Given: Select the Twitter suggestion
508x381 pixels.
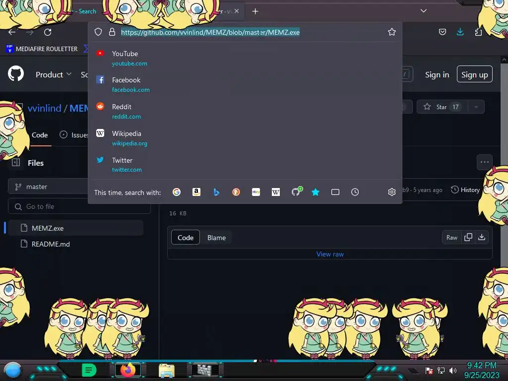Looking at the screenshot, I should tap(245, 165).
